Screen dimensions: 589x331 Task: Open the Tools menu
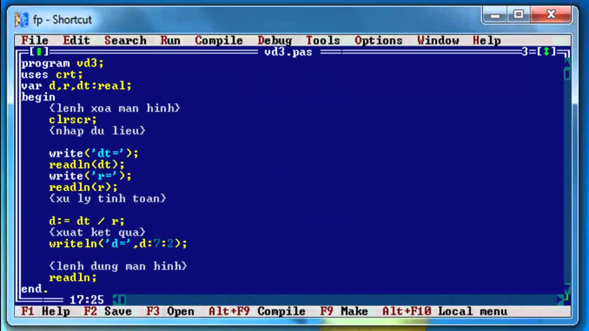(323, 40)
